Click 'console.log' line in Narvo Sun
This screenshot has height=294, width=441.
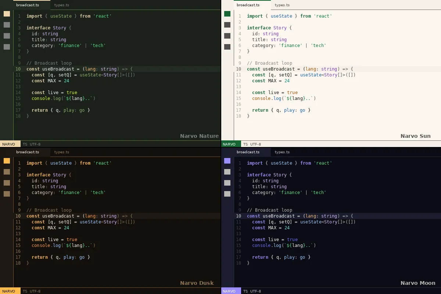[x=284, y=98]
